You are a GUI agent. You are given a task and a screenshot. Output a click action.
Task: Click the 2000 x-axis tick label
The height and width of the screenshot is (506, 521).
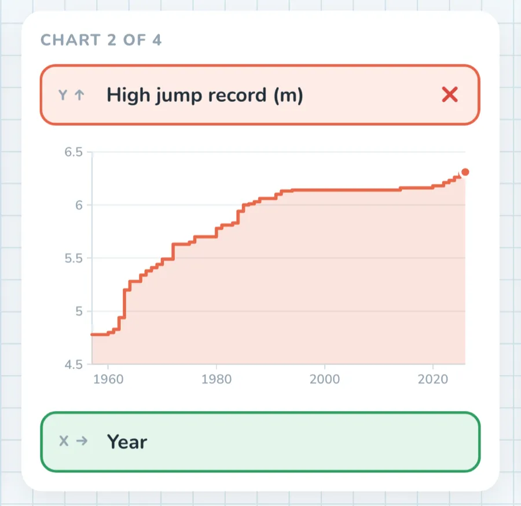(325, 379)
